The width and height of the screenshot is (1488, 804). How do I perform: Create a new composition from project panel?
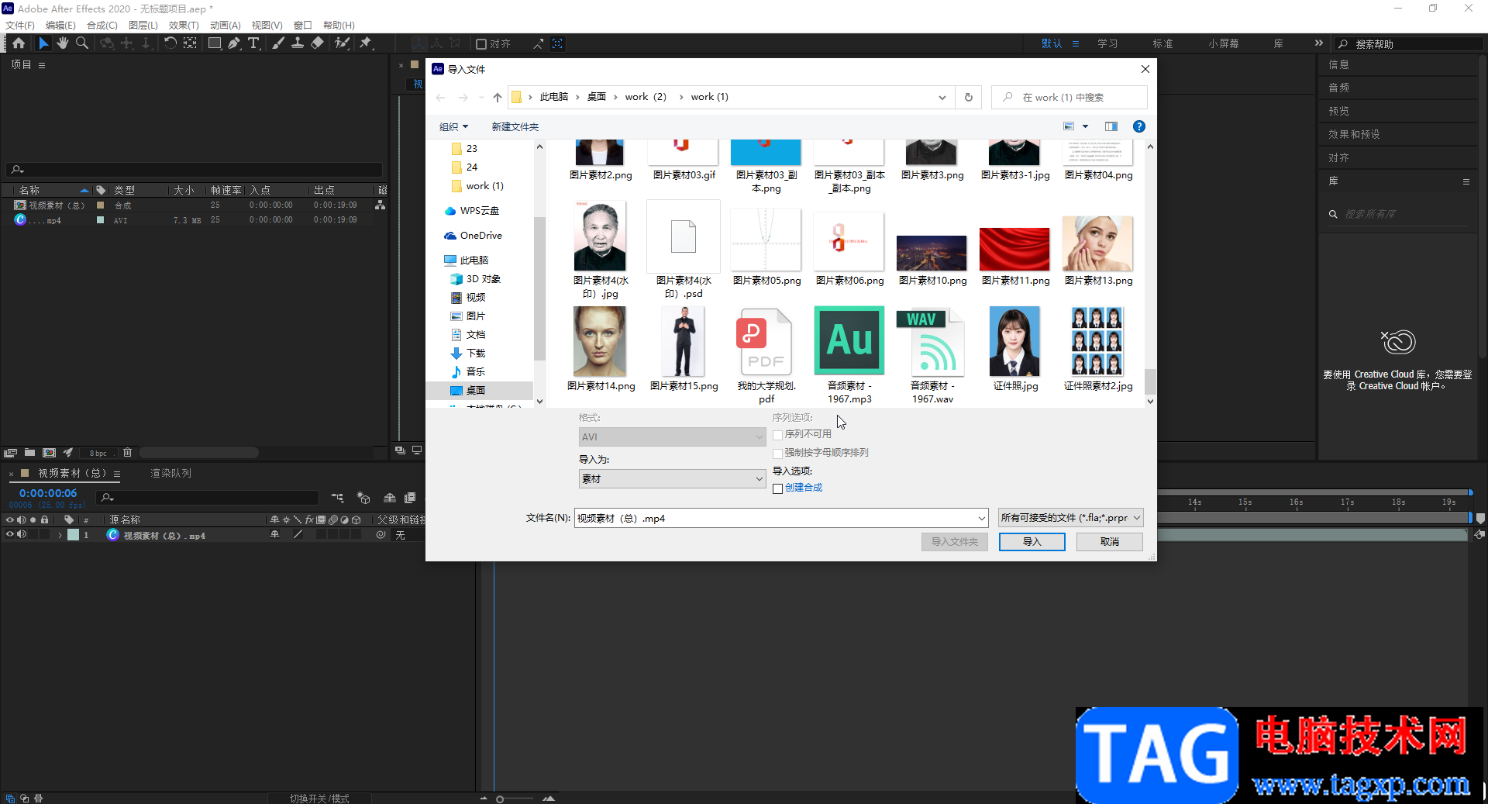[49, 453]
